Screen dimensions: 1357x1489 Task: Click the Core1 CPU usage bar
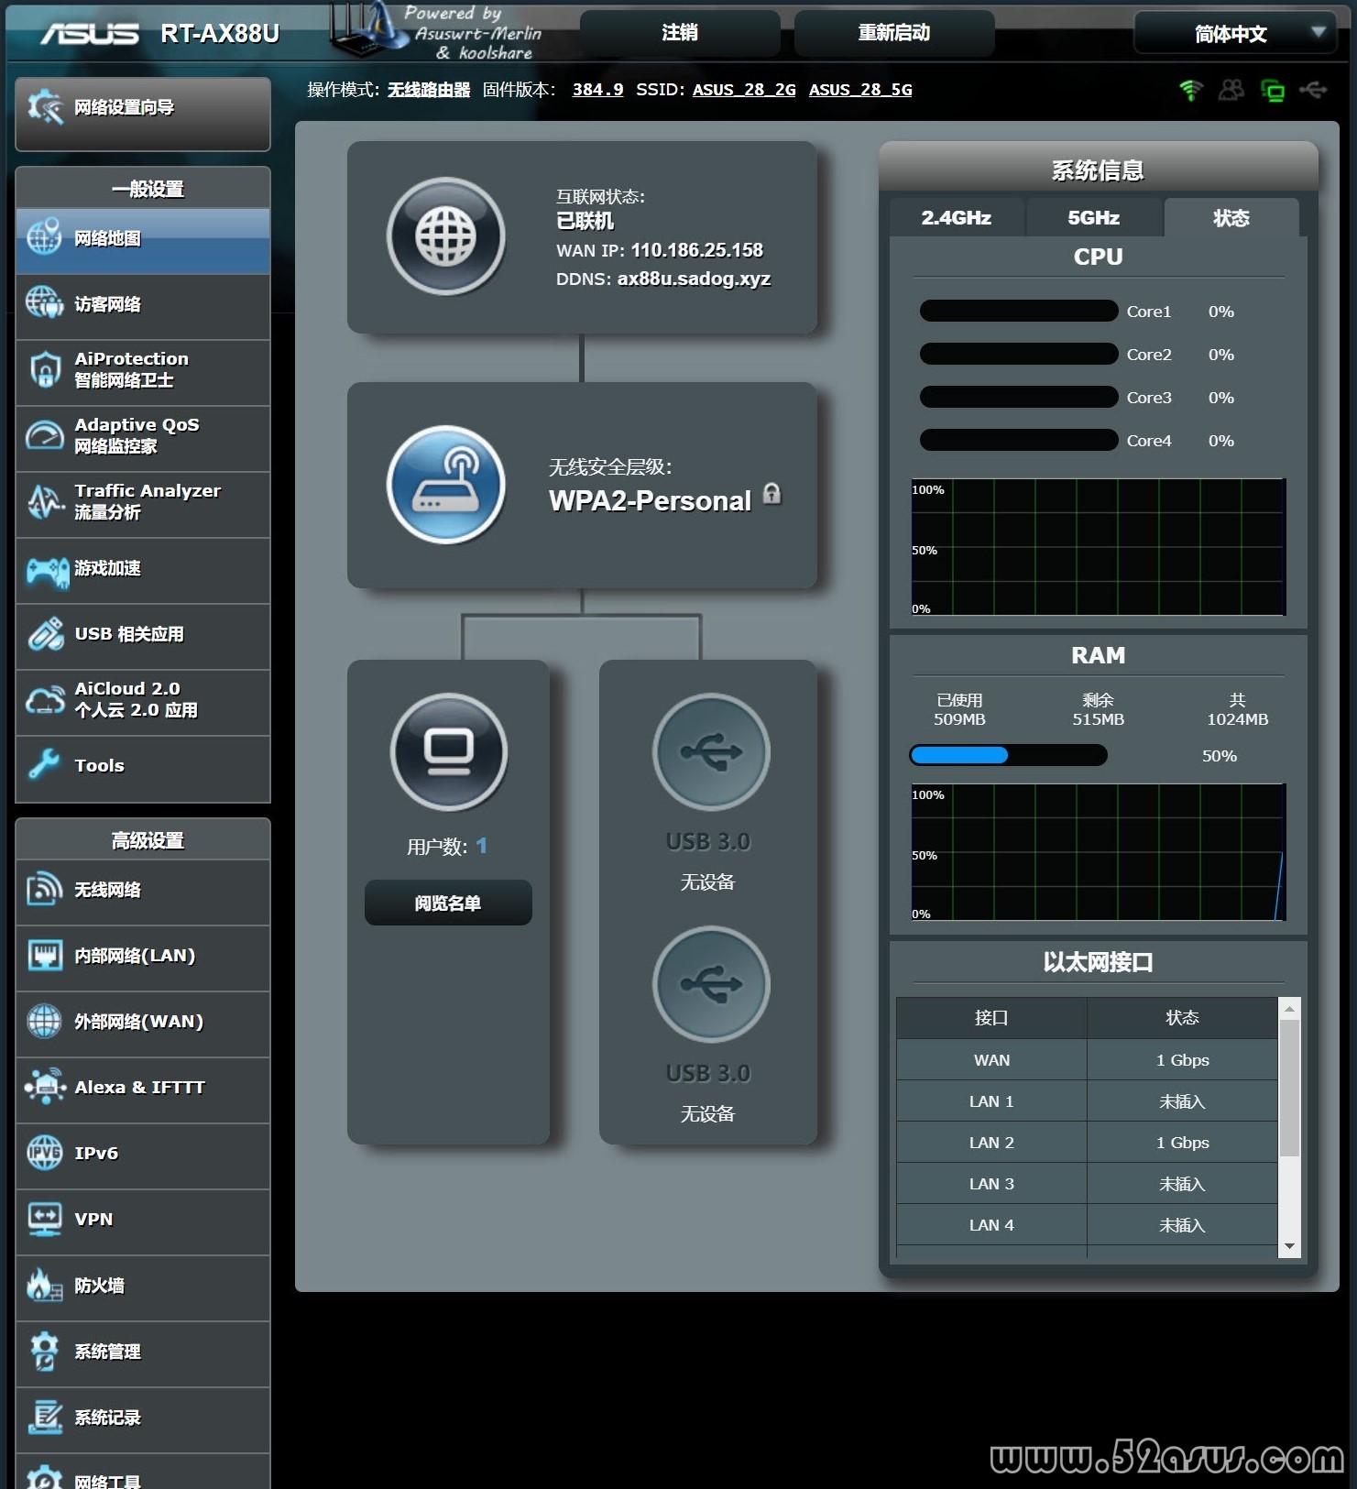coord(1019,311)
